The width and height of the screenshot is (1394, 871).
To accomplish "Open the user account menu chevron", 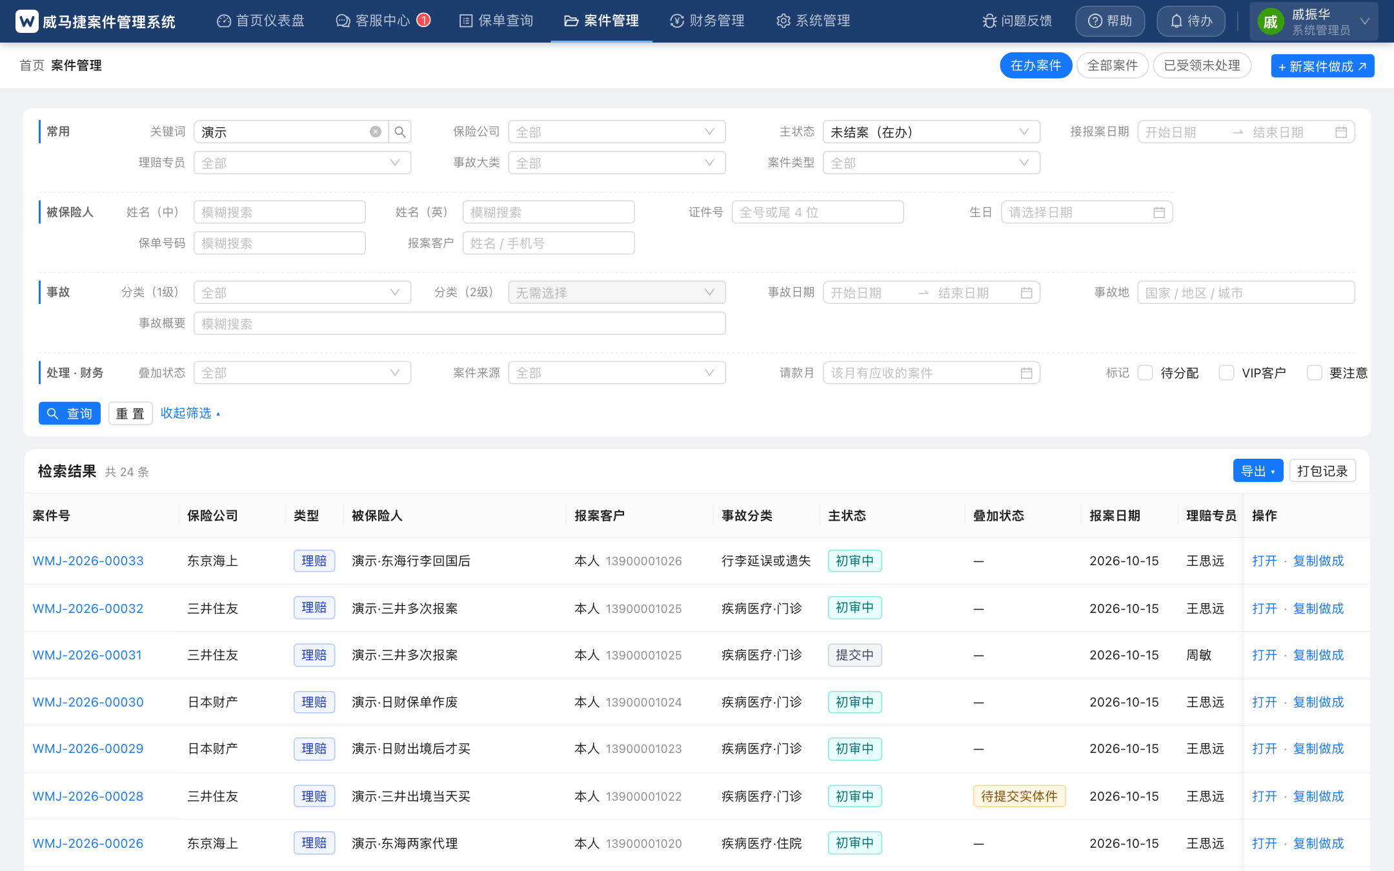I will [x=1365, y=21].
